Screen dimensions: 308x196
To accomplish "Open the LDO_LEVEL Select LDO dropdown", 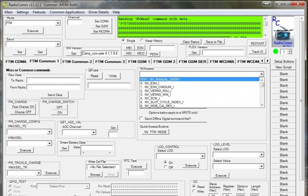I will pyautogui.click(x=261, y=155).
